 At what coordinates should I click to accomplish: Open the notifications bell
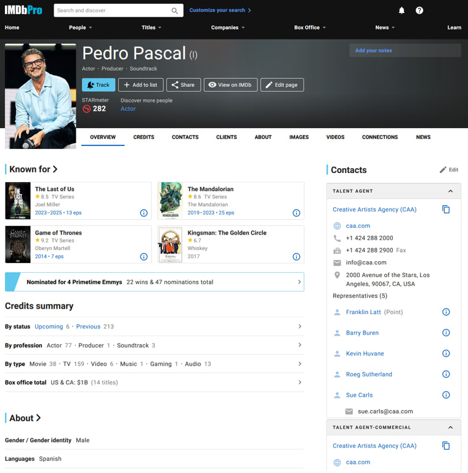click(401, 10)
